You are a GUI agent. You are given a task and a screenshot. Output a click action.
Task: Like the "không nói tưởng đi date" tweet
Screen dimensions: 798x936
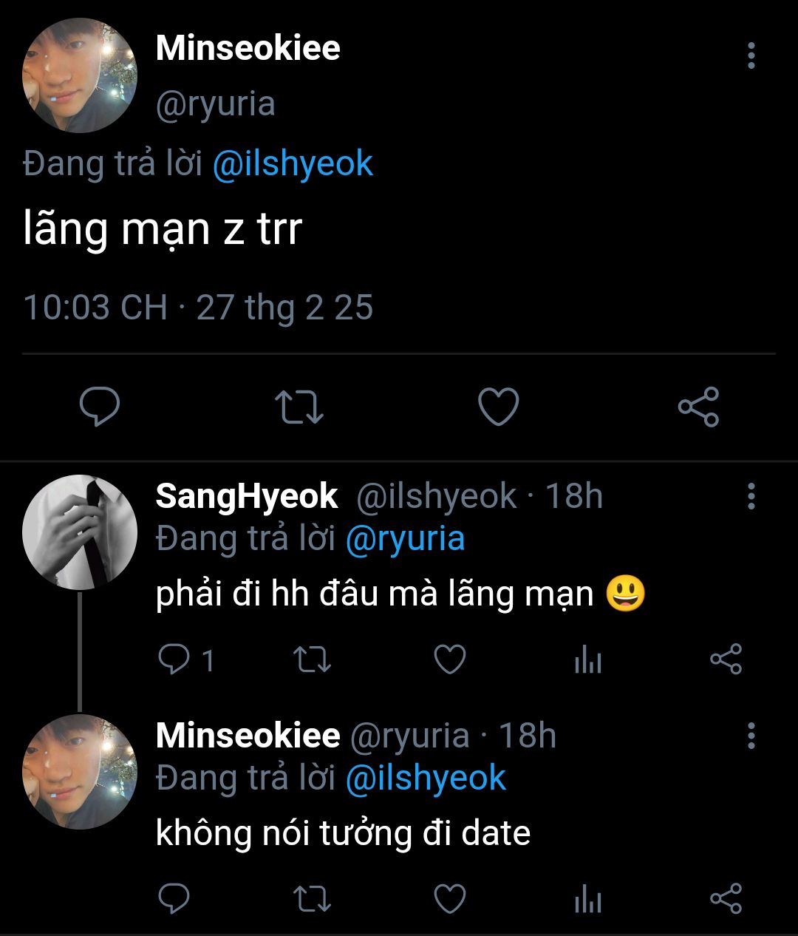[449, 899]
